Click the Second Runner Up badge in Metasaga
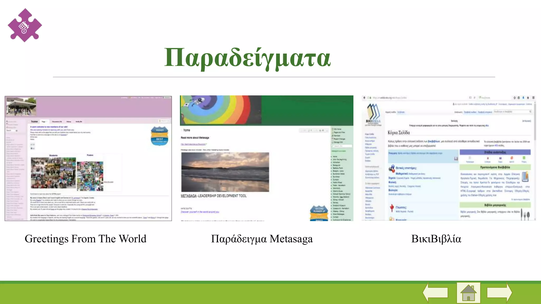This screenshot has width=541, height=304. tap(319, 213)
